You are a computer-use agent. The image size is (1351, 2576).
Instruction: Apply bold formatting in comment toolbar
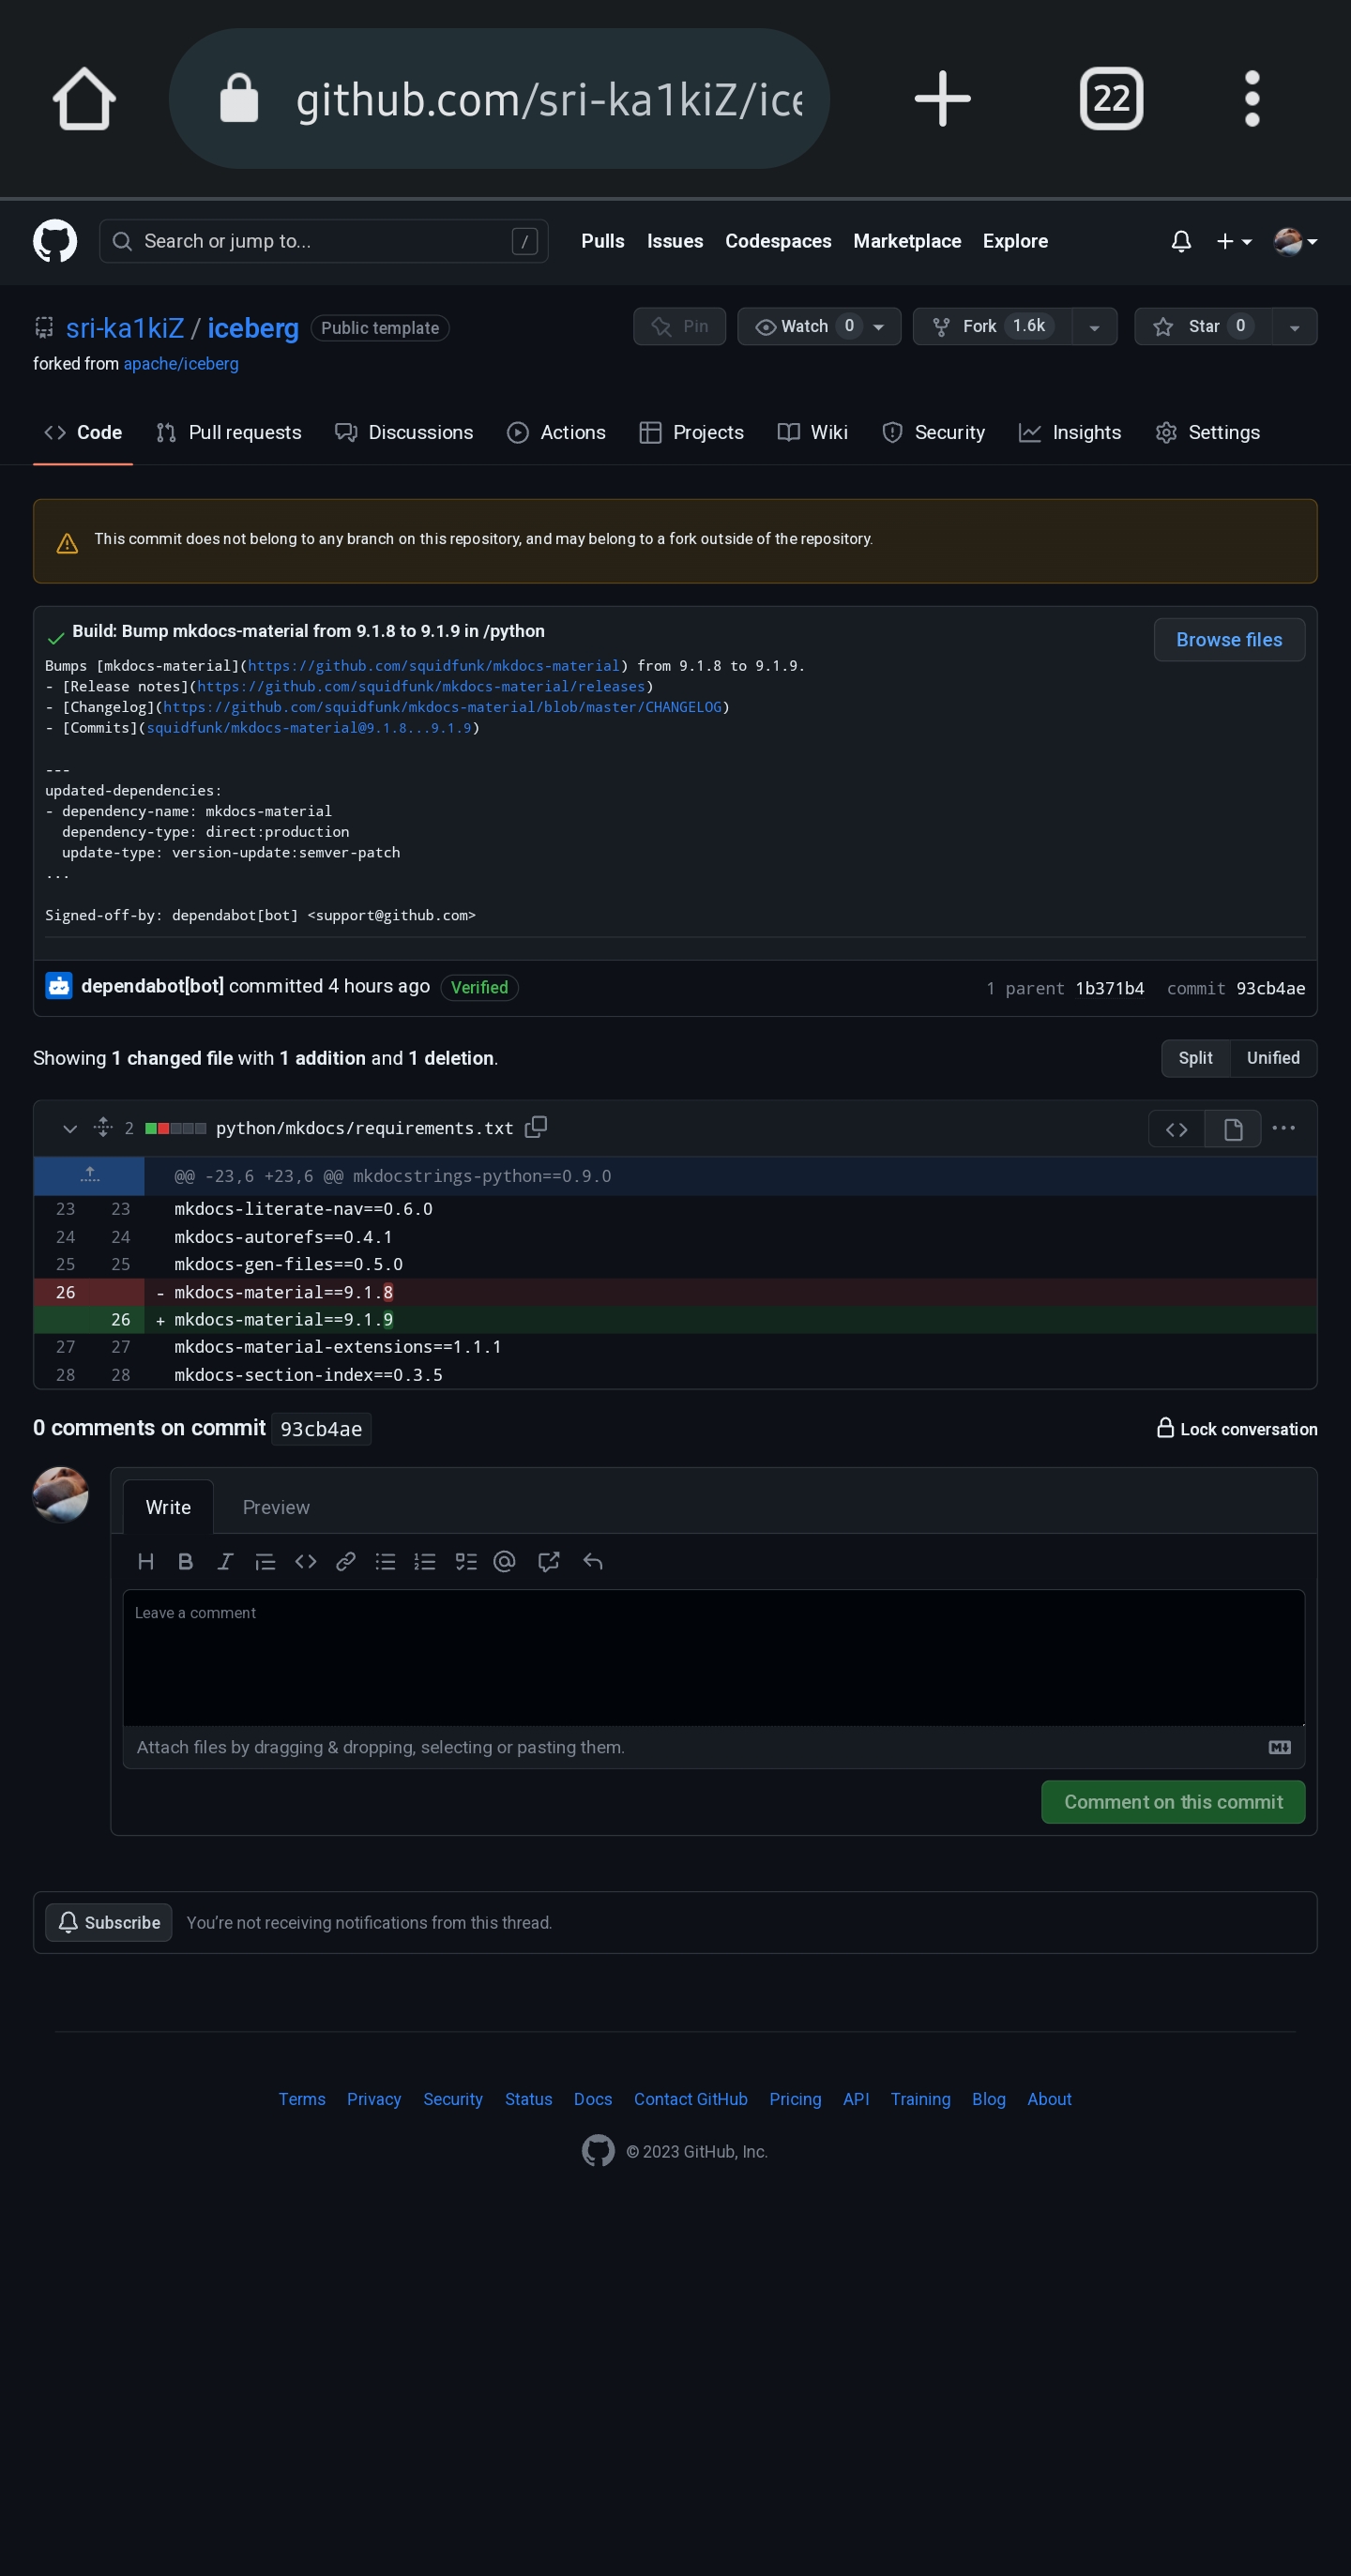[x=185, y=1561]
